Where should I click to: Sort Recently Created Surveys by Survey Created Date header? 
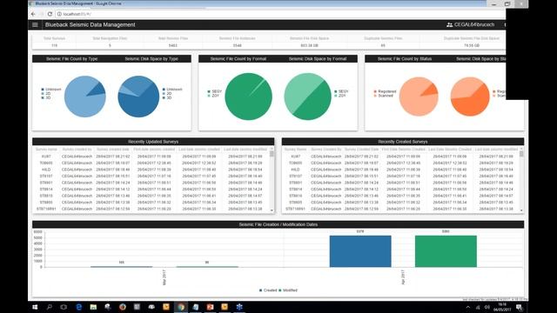point(362,150)
